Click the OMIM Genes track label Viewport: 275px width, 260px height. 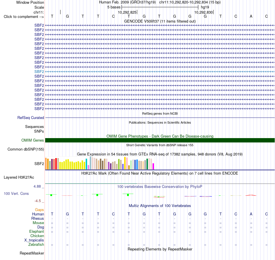pyautogui.click(x=33, y=140)
